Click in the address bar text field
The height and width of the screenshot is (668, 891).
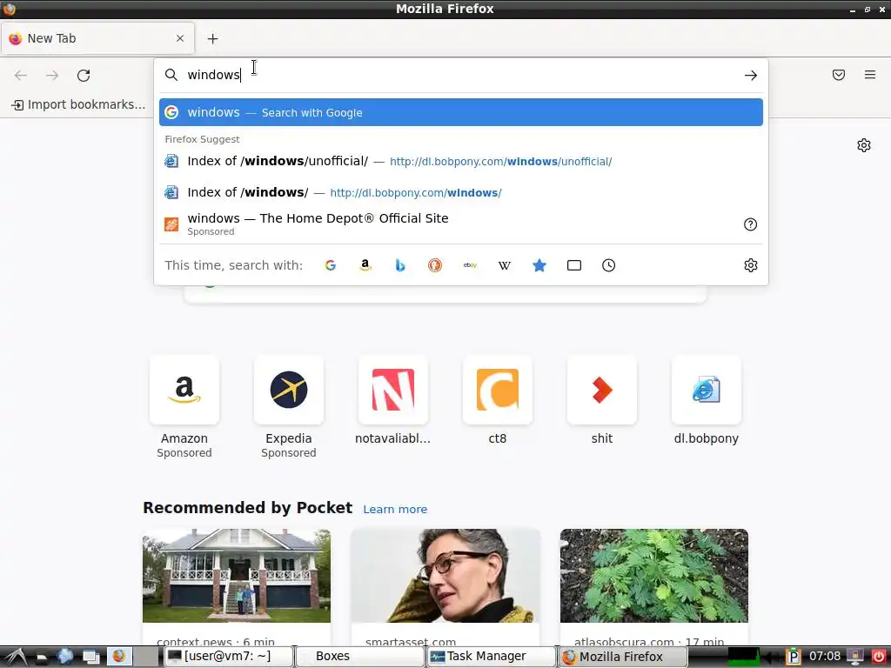[x=460, y=75]
